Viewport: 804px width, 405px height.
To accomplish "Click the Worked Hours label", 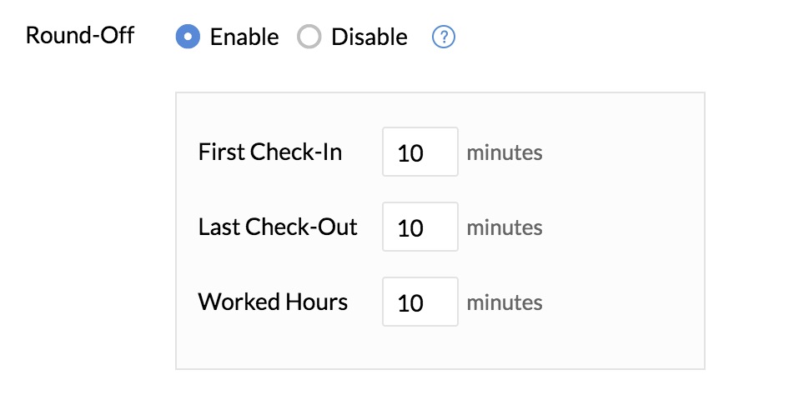I will tap(273, 302).
